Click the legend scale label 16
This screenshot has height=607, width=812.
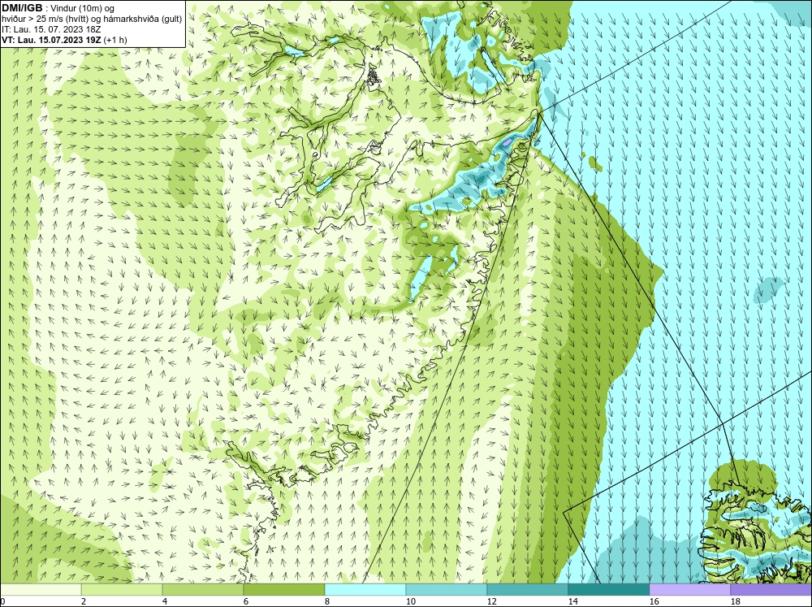tap(654, 601)
